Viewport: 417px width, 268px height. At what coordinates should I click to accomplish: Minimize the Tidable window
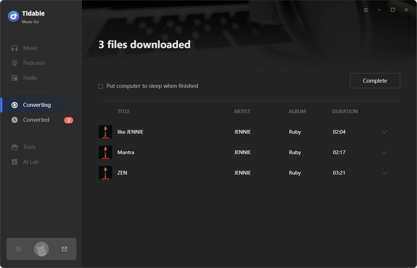tap(379, 10)
